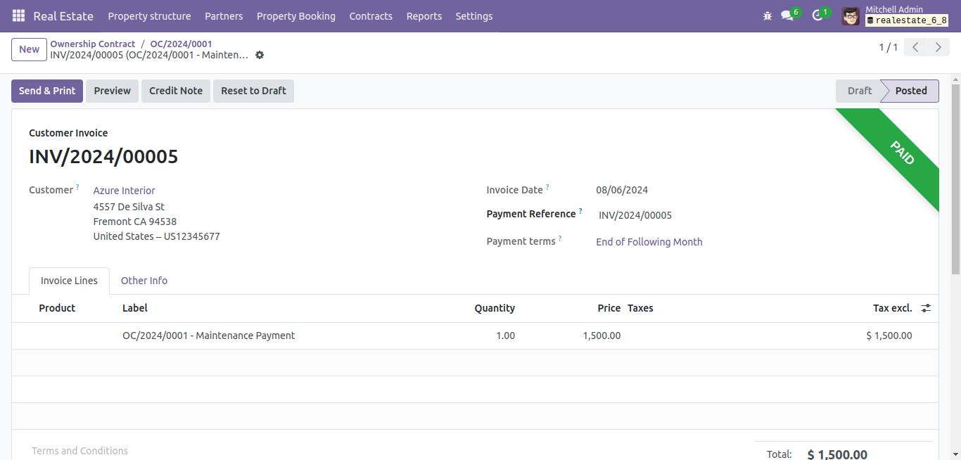Screen dimensions: 961x460
Task: Open Reports menu
Action: [x=424, y=15]
